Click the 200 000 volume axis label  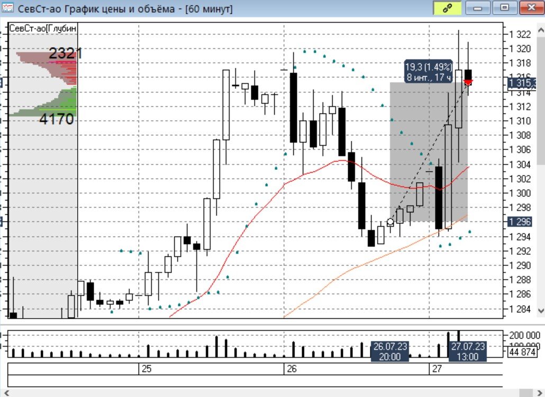(x=524, y=336)
